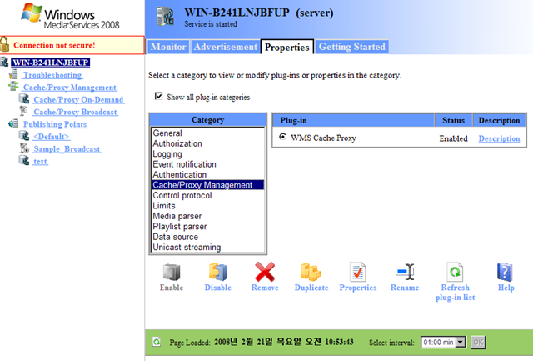
Task: Click the Enable plug-in icon
Action: click(x=172, y=272)
